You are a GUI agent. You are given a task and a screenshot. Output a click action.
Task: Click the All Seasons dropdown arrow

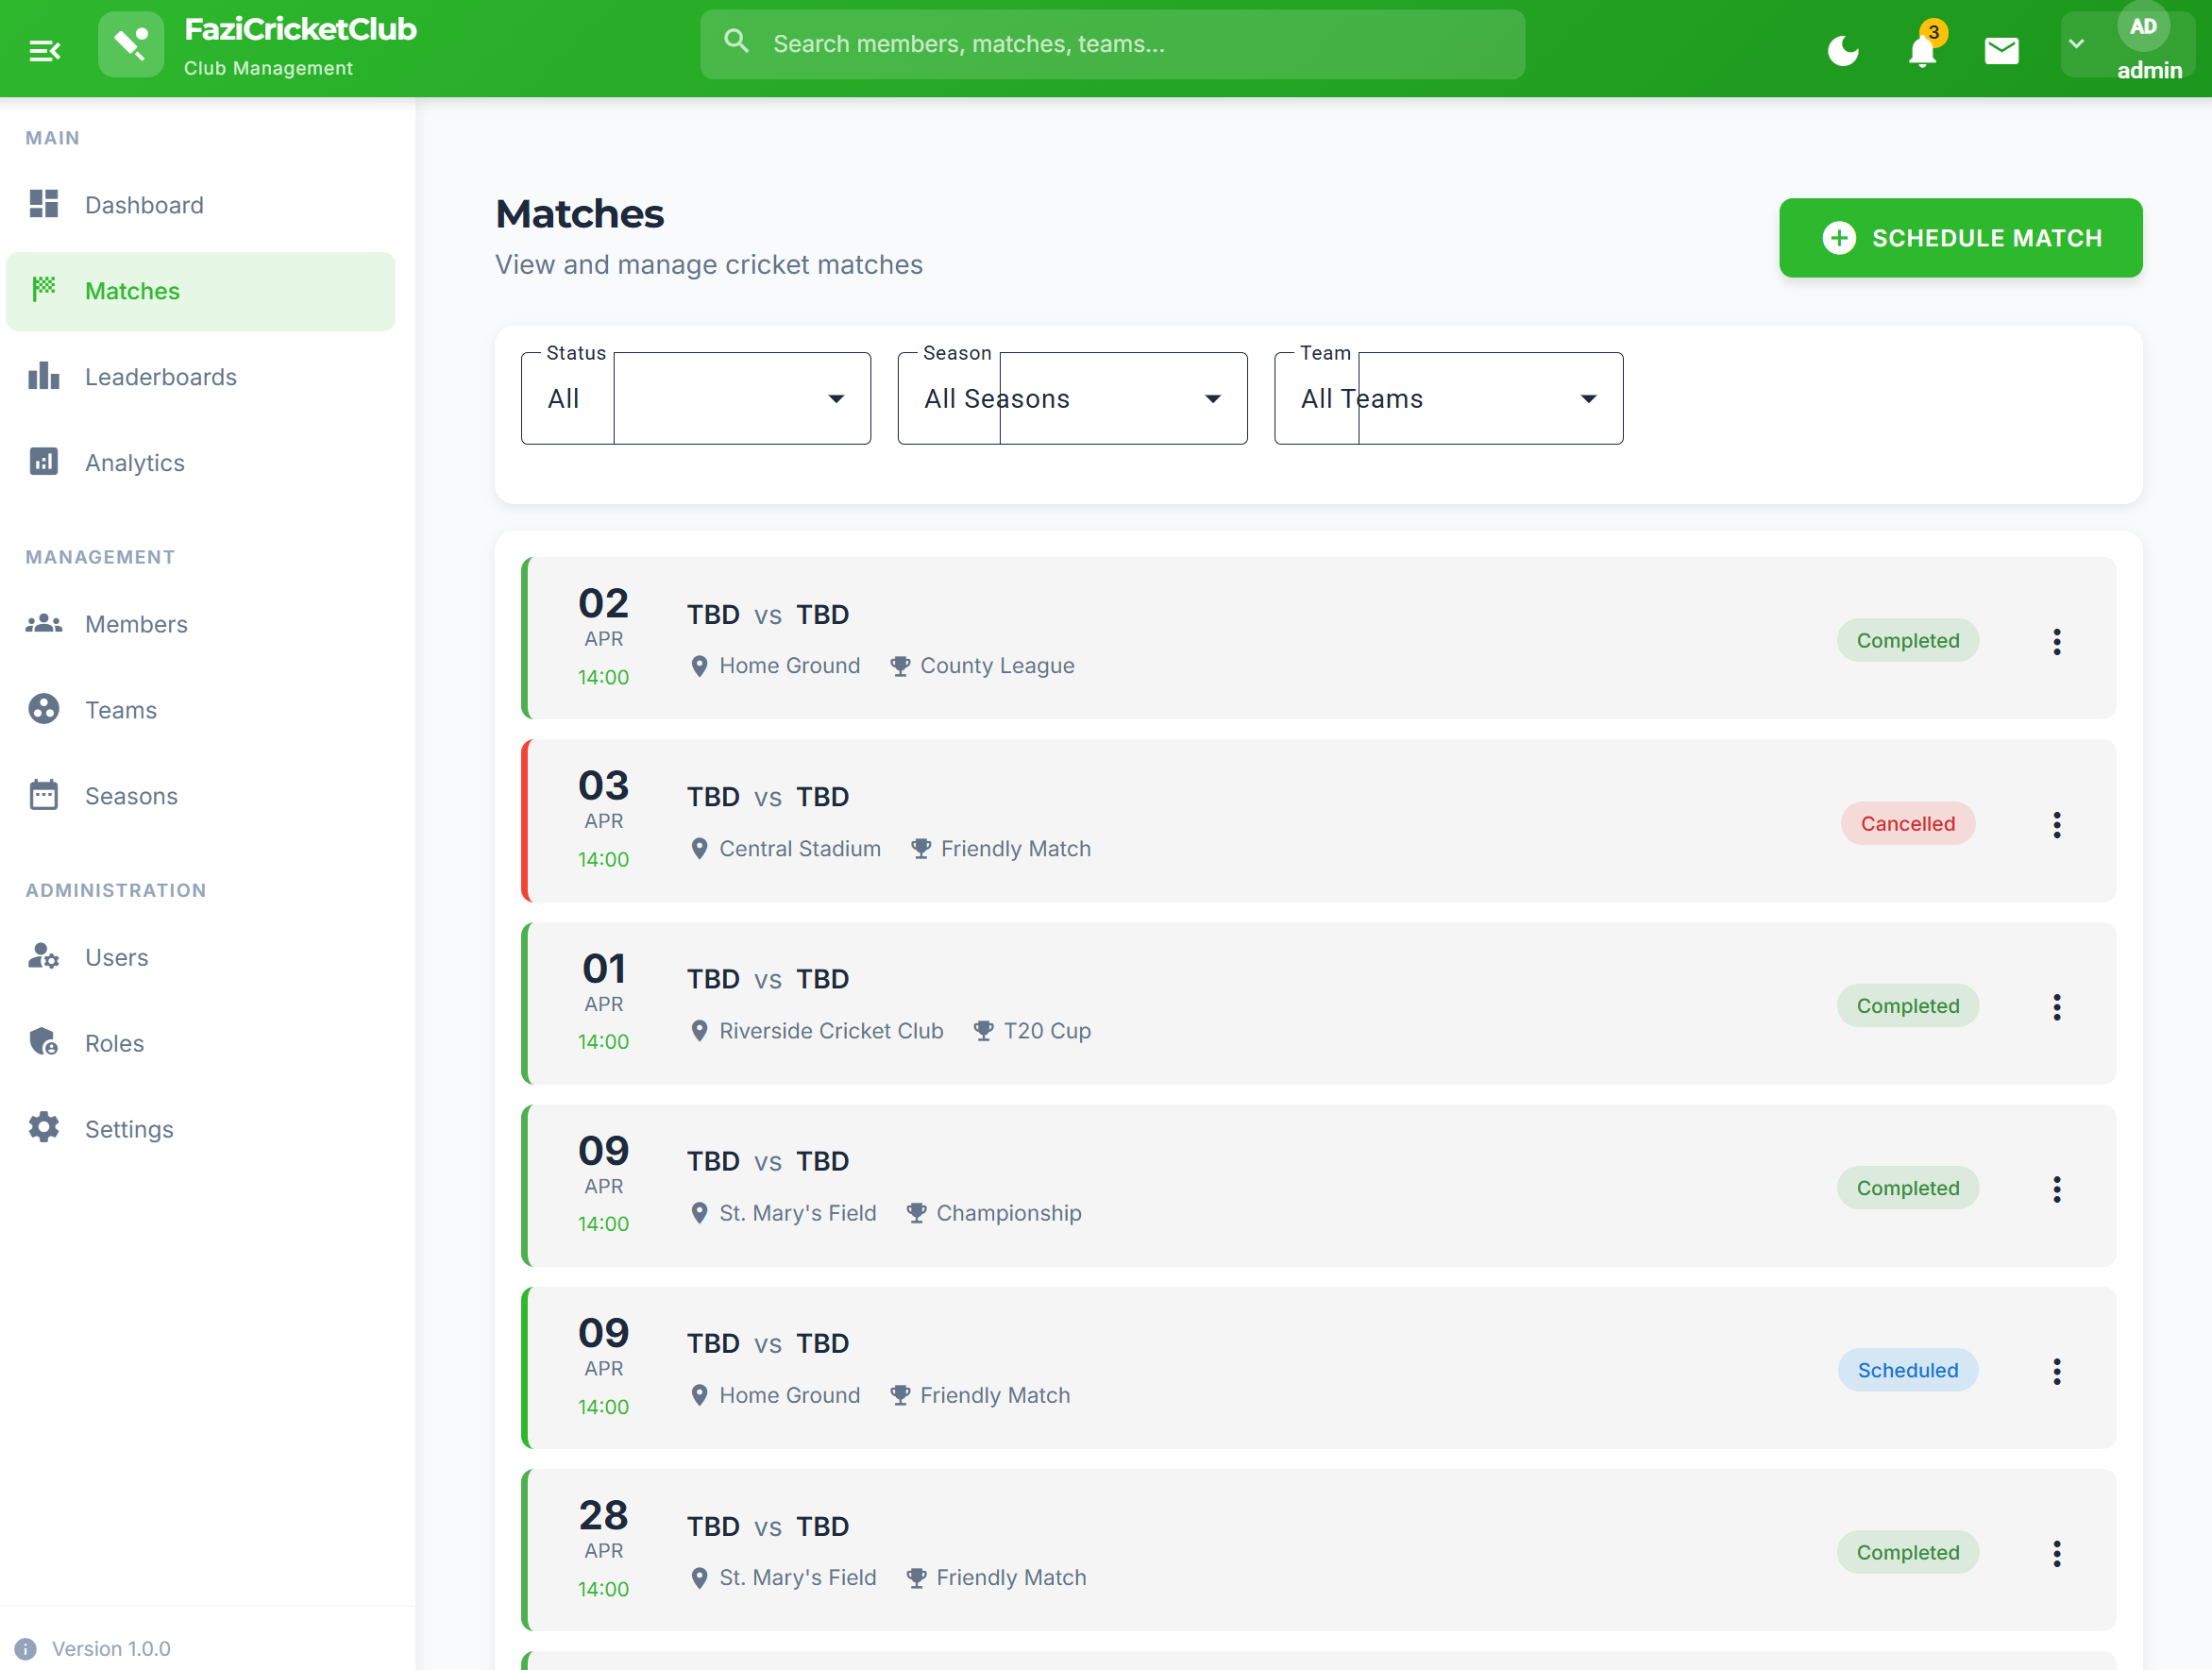[1212, 399]
